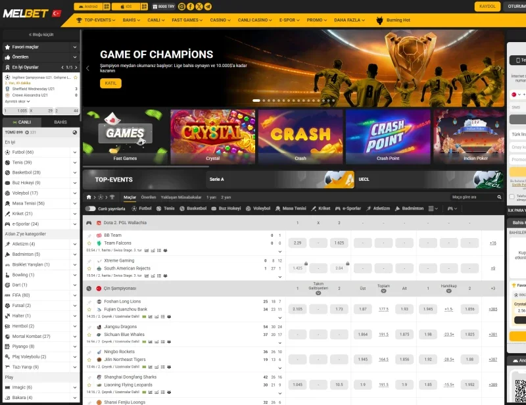The width and height of the screenshot is (526, 405).
Task: Click KATIL on Game of Champions banner
Action: pos(110,83)
